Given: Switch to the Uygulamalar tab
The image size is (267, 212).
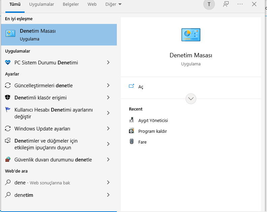Looking at the screenshot, I should (42, 4).
